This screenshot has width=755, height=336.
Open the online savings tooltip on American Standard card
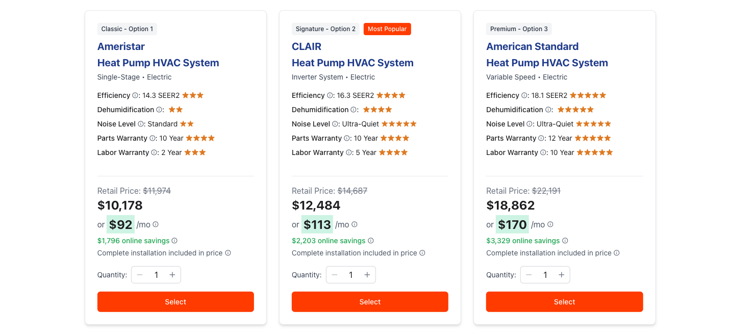tap(565, 241)
